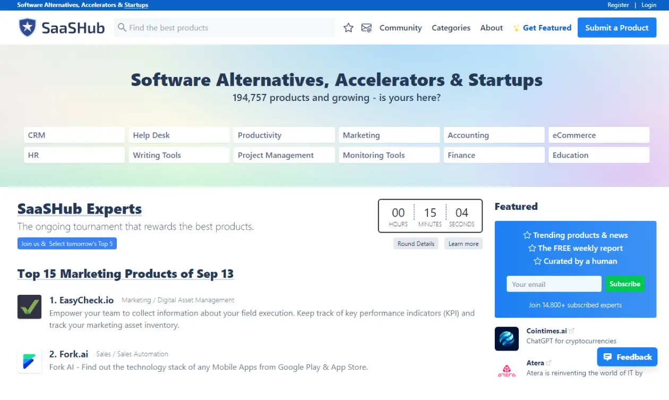Screen dimensions: 669x400
Task: Open the About menu item
Action: click(x=492, y=28)
